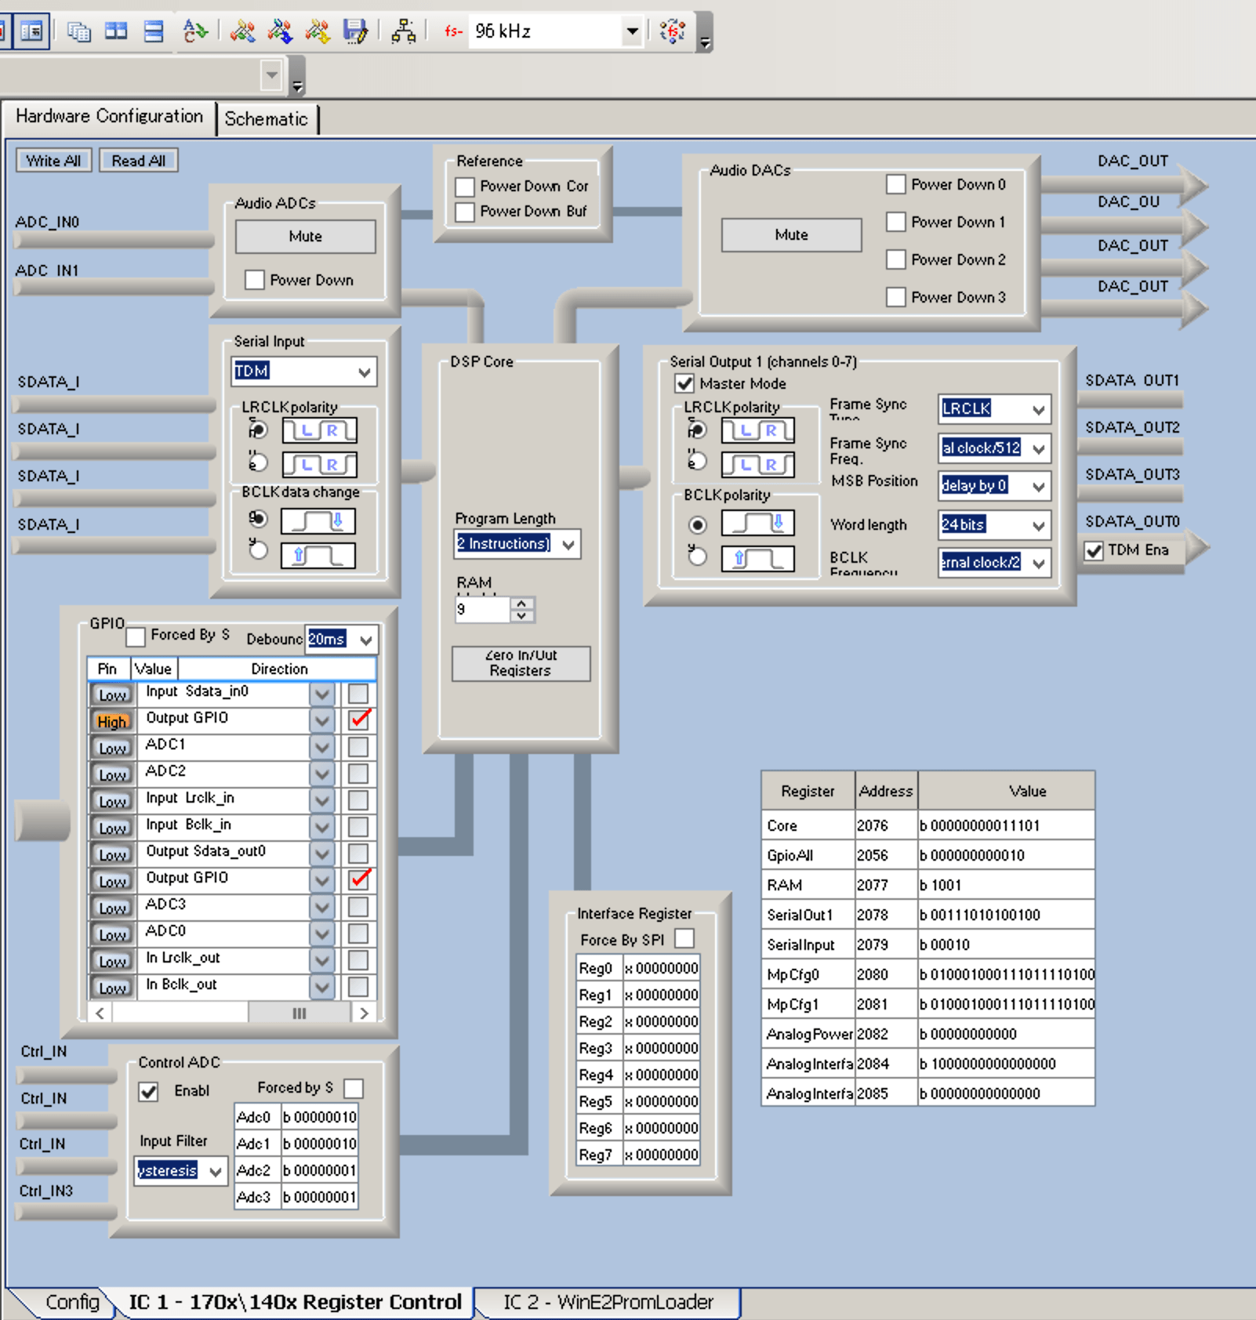Open Frame Sync Type LRCLK dropdown
This screenshot has height=1320, width=1256.
pos(1039,409)
